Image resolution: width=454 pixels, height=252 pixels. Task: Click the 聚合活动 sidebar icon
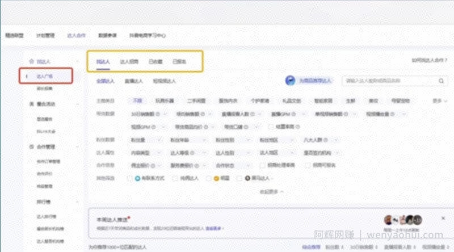pyautogui.click(x=32, y=104)
